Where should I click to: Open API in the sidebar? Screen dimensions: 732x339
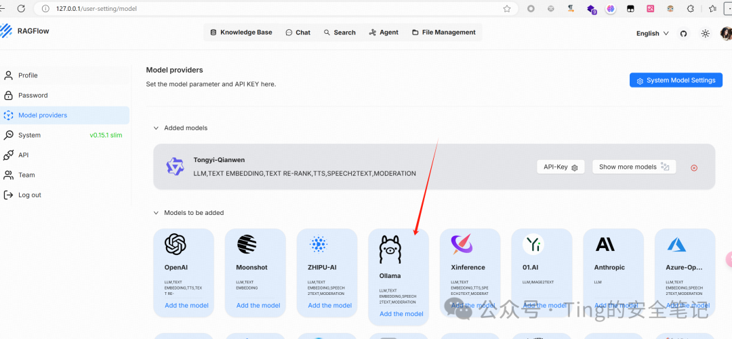pyautogui.click(x=65, y=155)
